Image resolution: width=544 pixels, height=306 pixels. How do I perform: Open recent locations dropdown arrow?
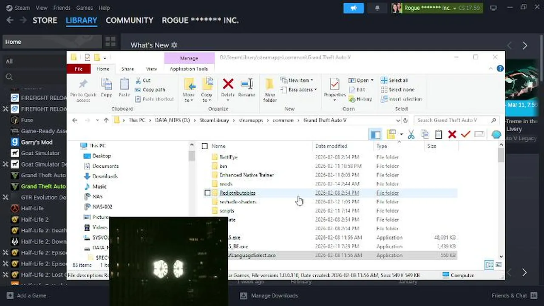tap(97, 120)
